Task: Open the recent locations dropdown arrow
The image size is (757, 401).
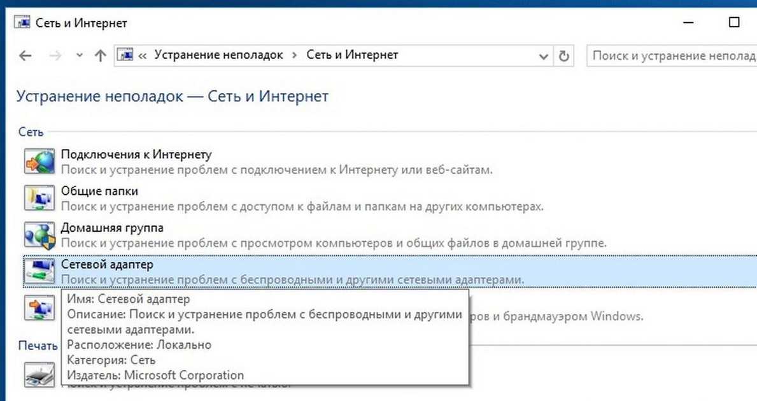Action: pos(79,56)
